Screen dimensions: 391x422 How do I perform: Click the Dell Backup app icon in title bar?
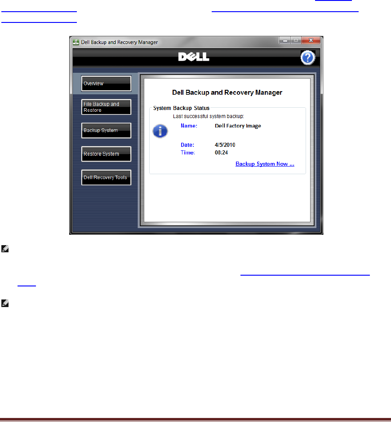(76, 42)
